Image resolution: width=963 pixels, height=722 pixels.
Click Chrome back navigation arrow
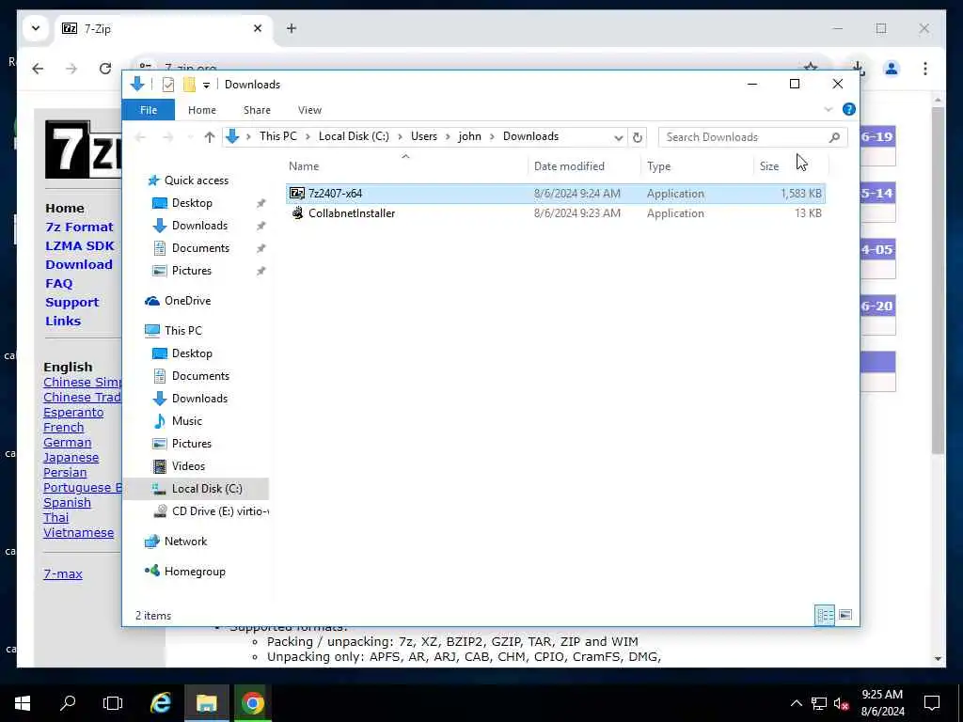tap(38, 68)
